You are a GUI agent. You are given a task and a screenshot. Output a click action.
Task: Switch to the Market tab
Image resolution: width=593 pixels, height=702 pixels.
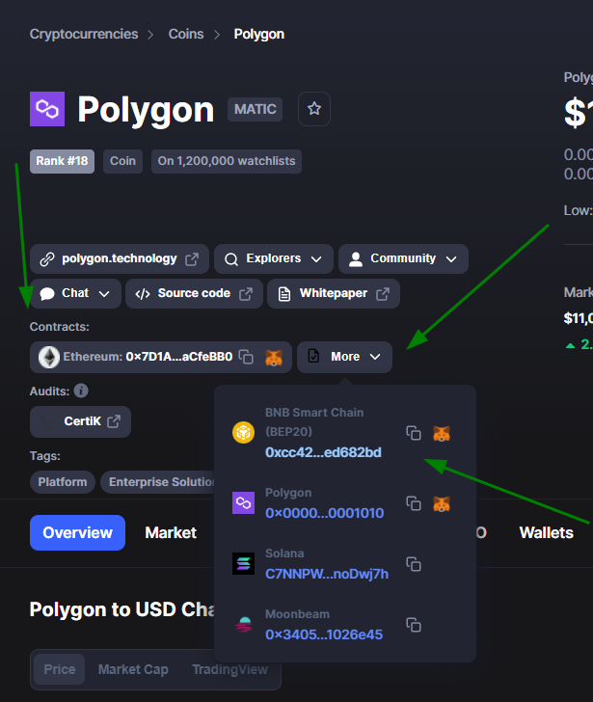[171, 532]
